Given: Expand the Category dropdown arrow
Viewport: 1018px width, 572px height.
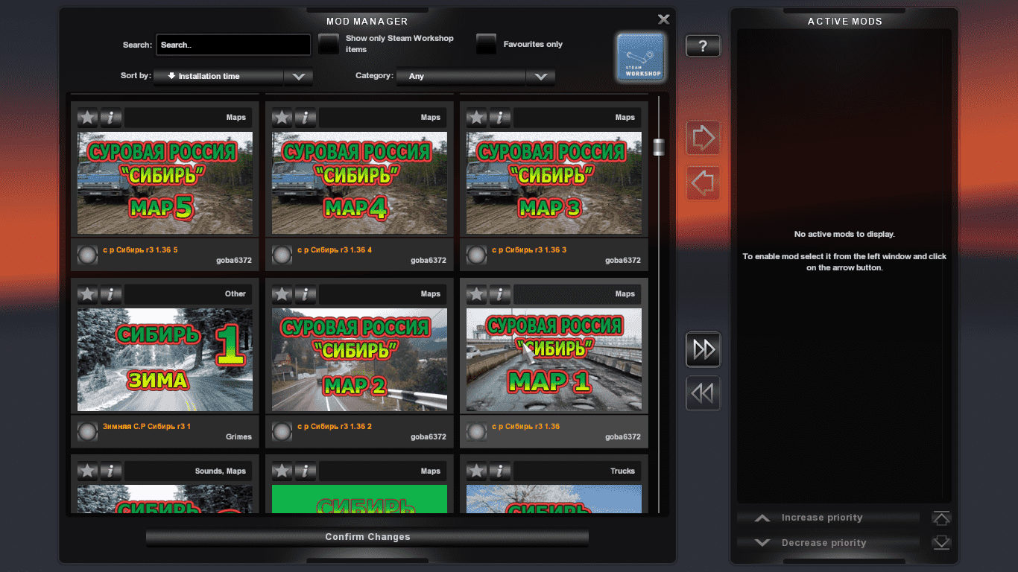Looking at the screenshot, I should coord(541,76).
